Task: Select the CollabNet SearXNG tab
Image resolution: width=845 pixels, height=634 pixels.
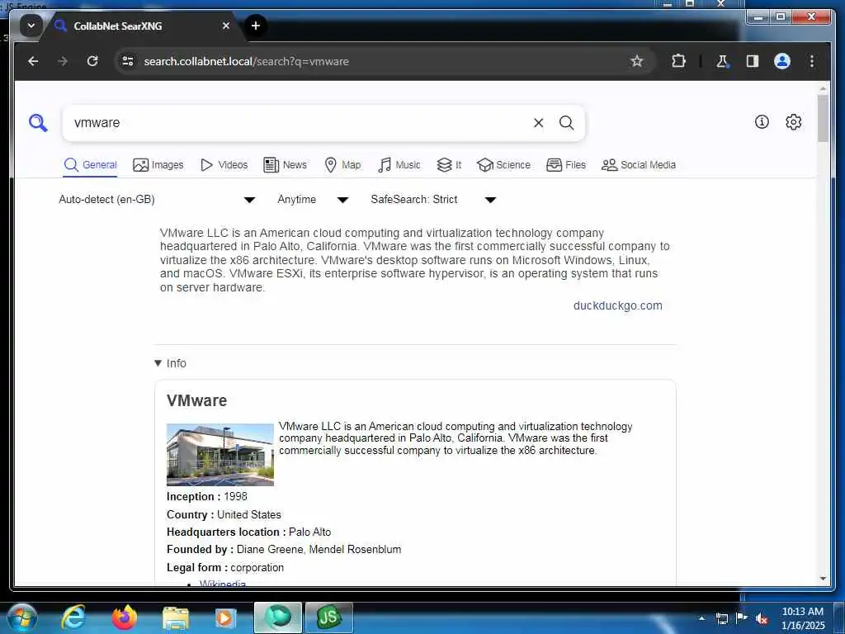Action: click(143, 26)
